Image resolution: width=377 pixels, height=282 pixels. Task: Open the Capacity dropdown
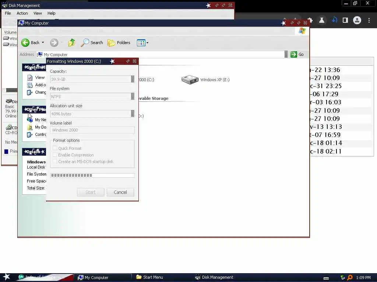(133, 79)
